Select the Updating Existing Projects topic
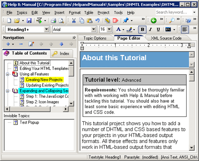 [x=47, y=85]
